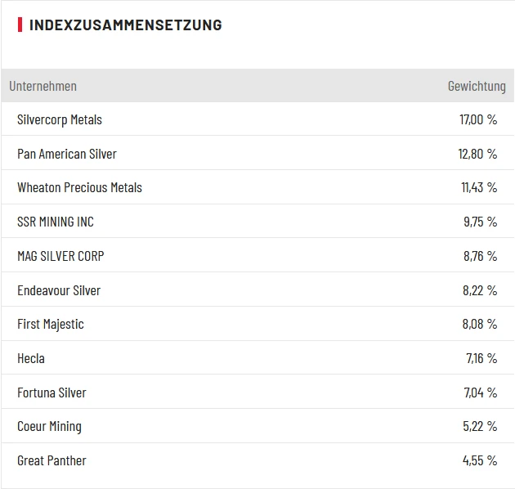Sort by the Unternehmen column header
This screenshot has height=489, width=515.
pyautogui.click(x=43, y=86)
